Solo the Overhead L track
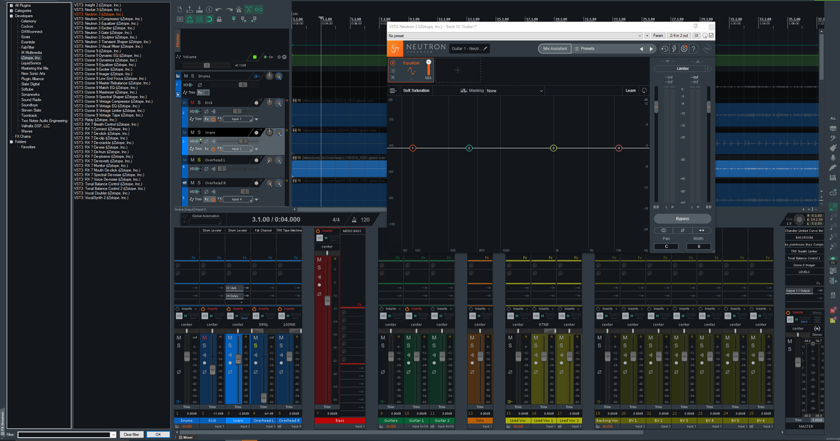Viewport: 840px width, 441px height. [x=199, y=159]
